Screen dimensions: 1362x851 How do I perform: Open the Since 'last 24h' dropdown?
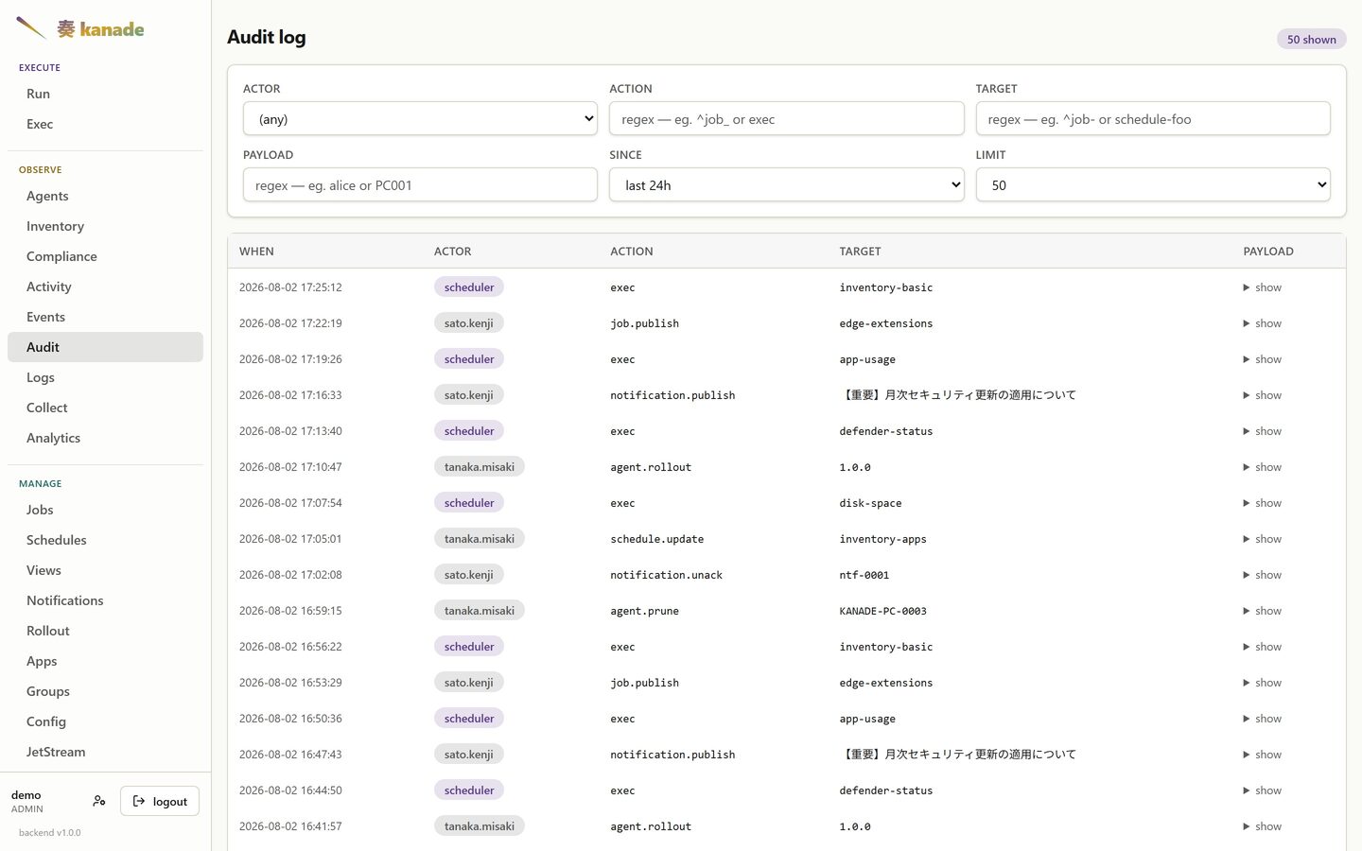[786, 185]
